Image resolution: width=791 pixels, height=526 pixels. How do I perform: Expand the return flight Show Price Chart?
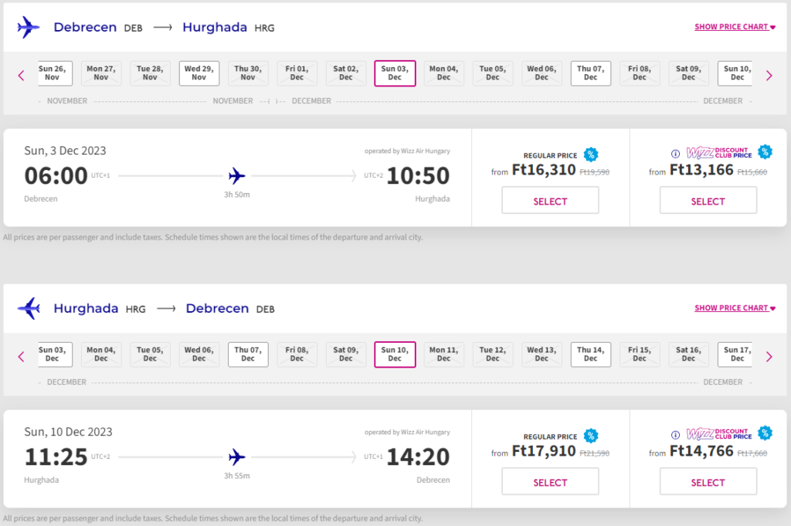coord(735,308)
